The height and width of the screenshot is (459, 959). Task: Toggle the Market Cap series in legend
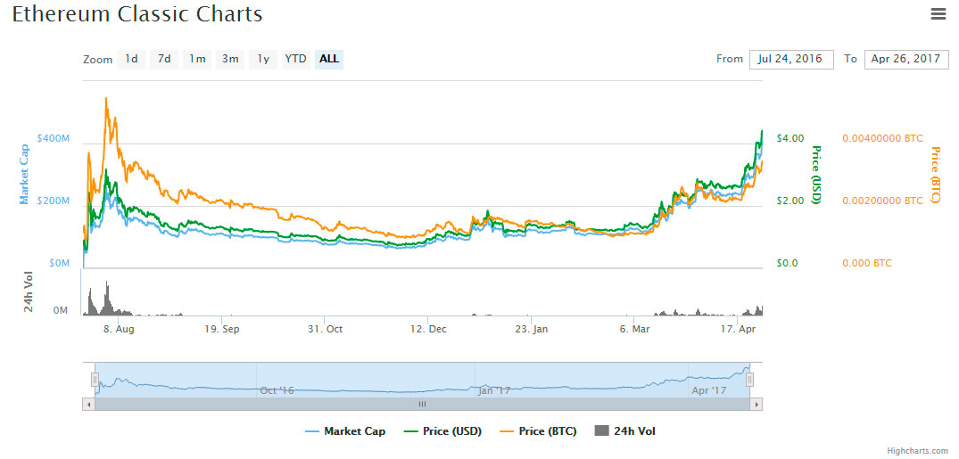pos(346,431)
